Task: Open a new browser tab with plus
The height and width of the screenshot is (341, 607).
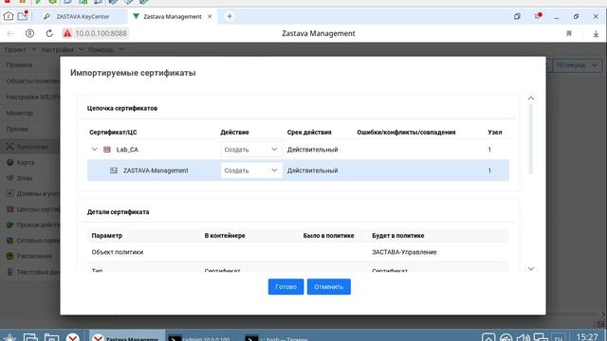Action: (x=230, y=16)
